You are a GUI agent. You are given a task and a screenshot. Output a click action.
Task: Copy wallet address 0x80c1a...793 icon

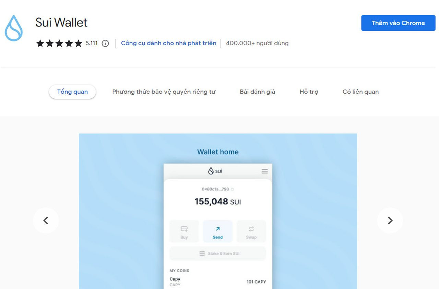point(232,189)
